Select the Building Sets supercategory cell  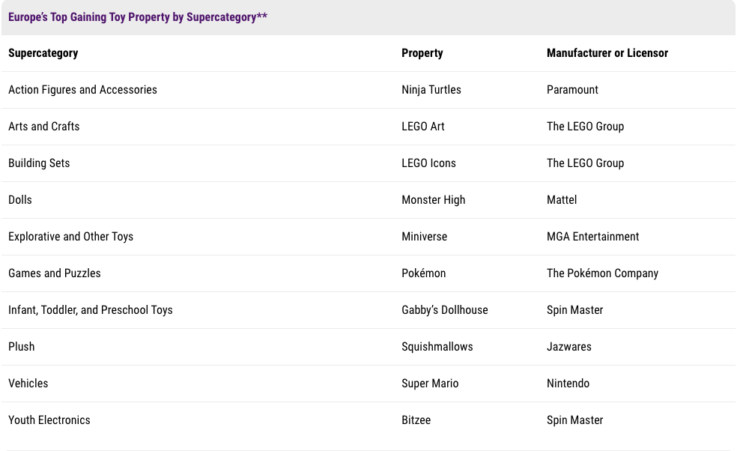(x=39, y=163)
